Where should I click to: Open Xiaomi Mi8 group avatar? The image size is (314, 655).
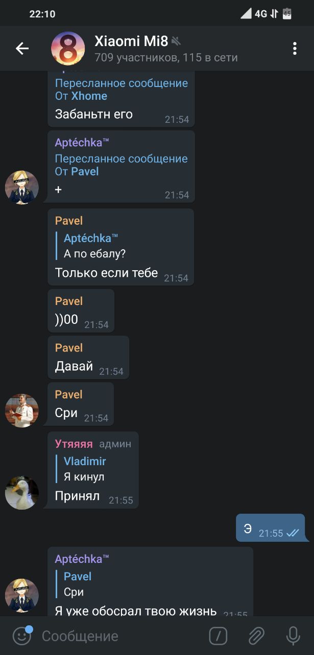68,49
